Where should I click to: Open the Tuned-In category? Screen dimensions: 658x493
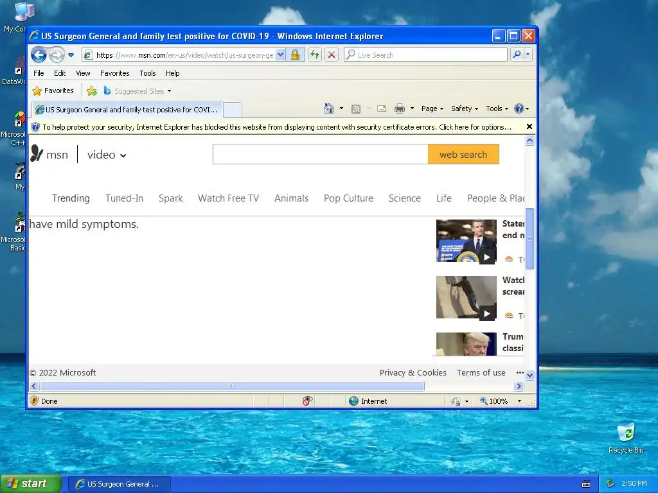pos(124,198)
